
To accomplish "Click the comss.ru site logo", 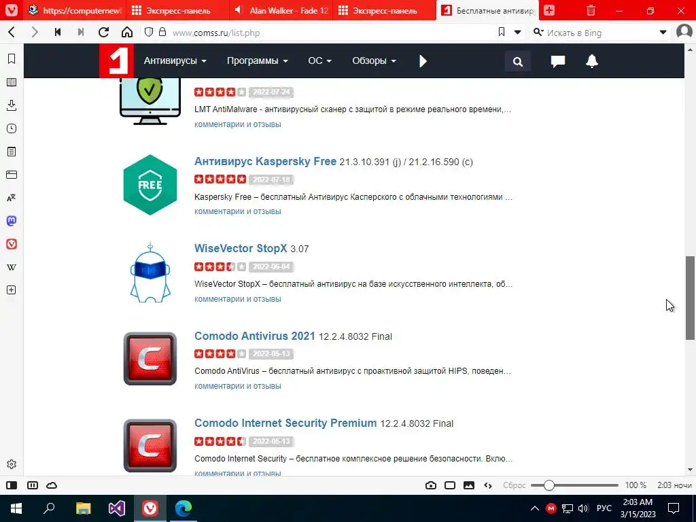I will (116, 60).
